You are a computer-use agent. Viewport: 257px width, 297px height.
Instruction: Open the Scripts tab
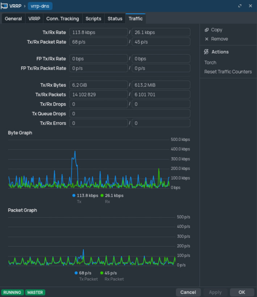(93, 19)
